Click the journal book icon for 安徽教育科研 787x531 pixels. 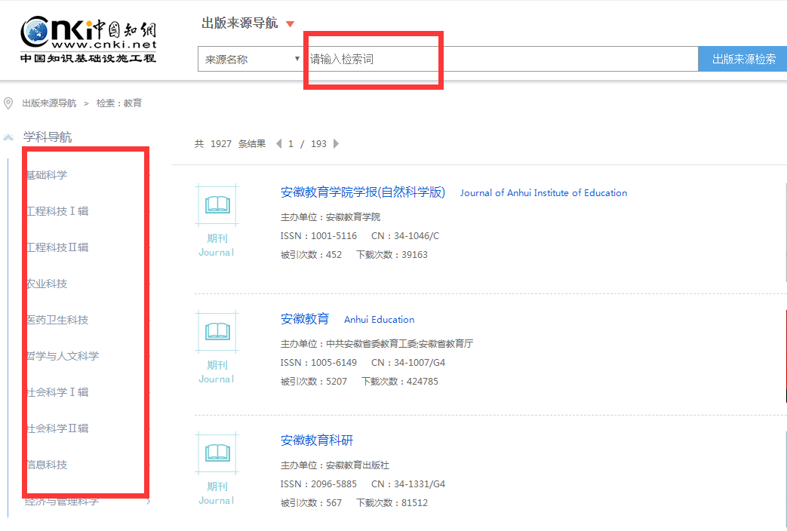217,453
